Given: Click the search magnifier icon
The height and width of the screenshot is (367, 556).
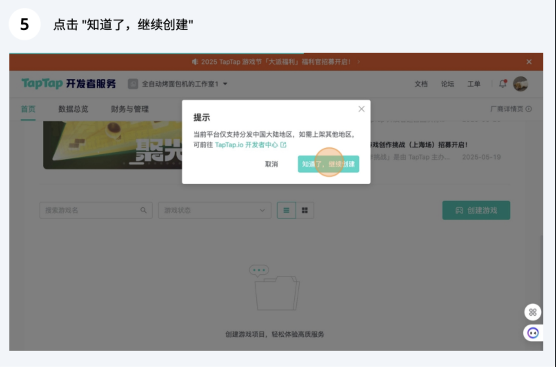Looking at the screenshot, I should [143, 210].
